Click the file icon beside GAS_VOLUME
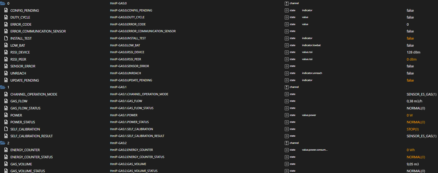Image resolution: width=438 pixels, height=173 pixels. (x=6, y=164)
